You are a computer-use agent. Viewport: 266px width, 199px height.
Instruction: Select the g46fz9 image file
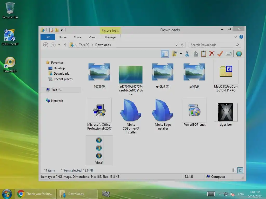[194, 75]
